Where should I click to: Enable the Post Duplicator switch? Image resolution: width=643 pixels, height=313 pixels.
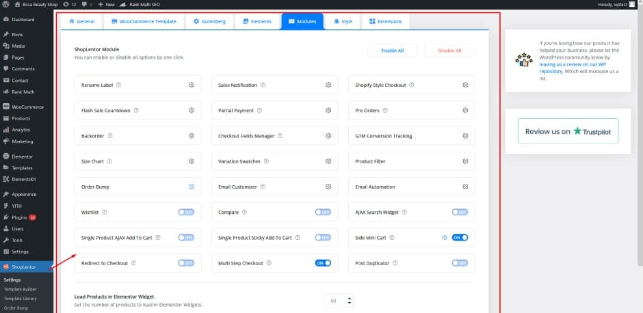tap(460, 263)
